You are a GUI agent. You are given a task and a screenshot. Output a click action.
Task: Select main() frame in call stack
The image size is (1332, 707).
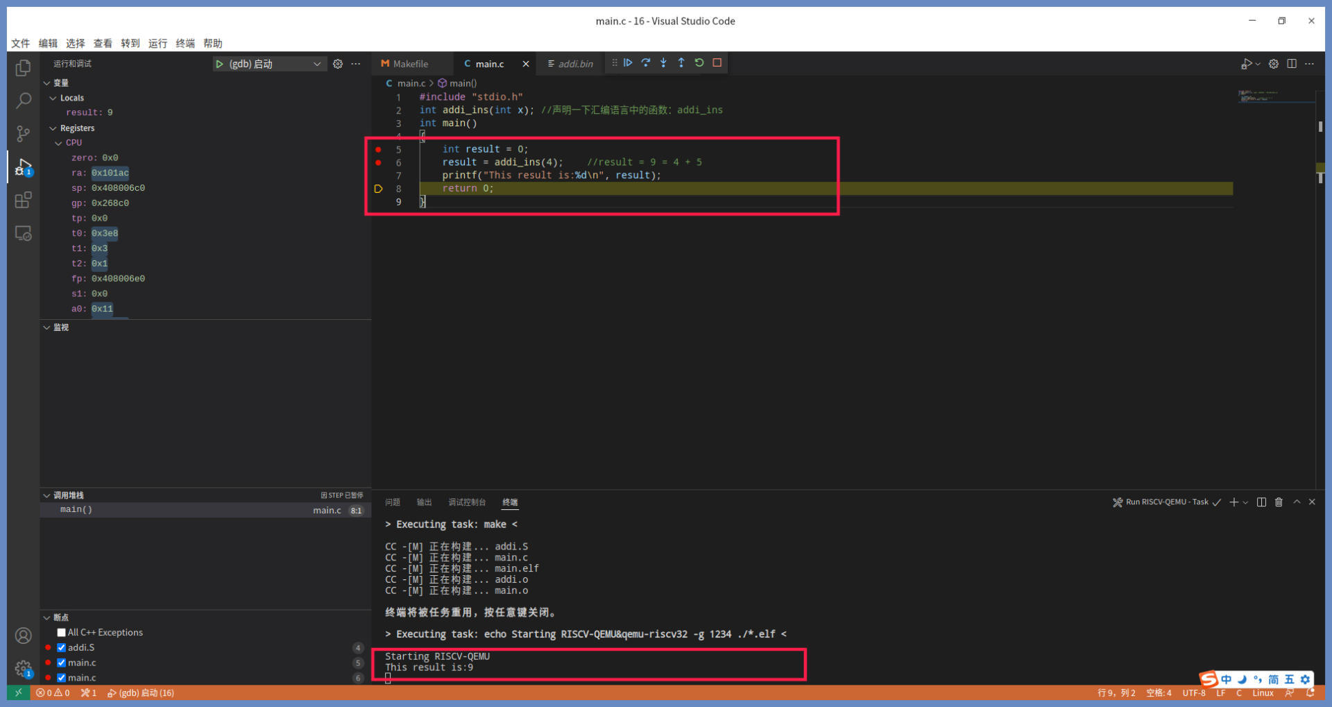(x=76, y=510)
